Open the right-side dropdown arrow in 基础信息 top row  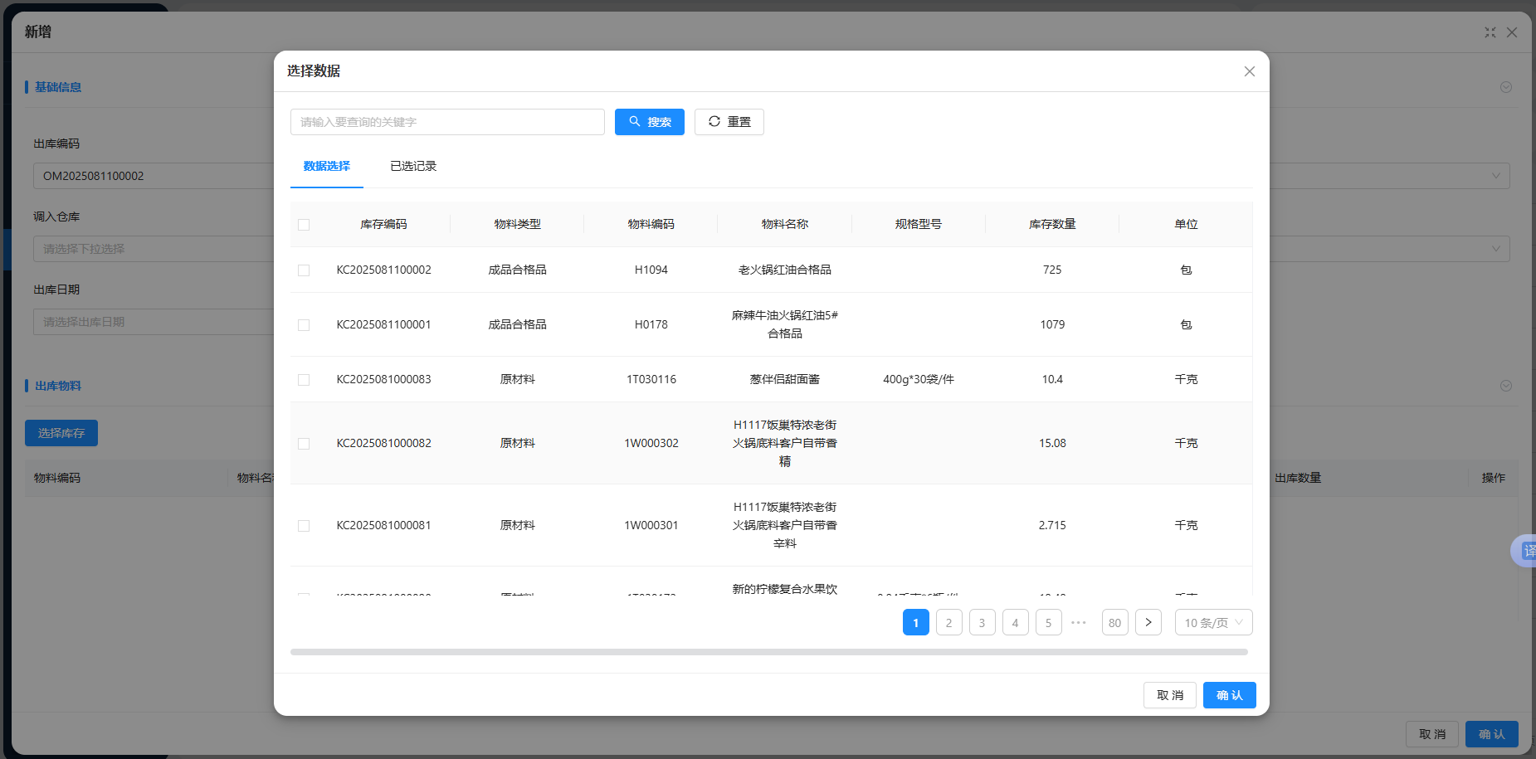(x=1495, y=176)
